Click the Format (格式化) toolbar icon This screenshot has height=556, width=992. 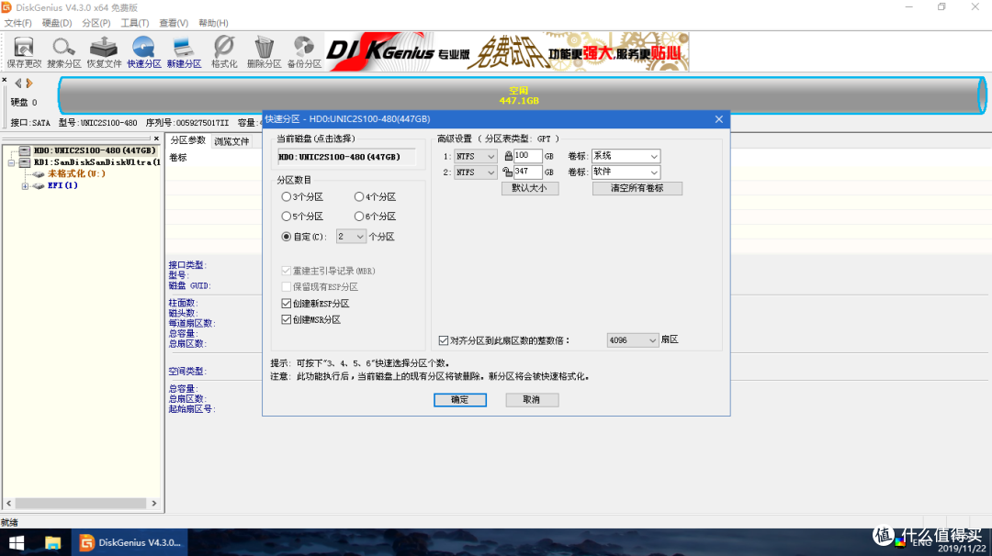coord(224,51)
